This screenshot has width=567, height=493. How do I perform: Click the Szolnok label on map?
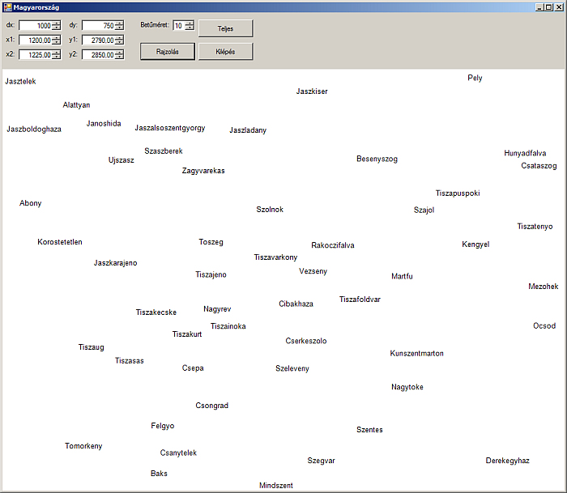[270, 210]
